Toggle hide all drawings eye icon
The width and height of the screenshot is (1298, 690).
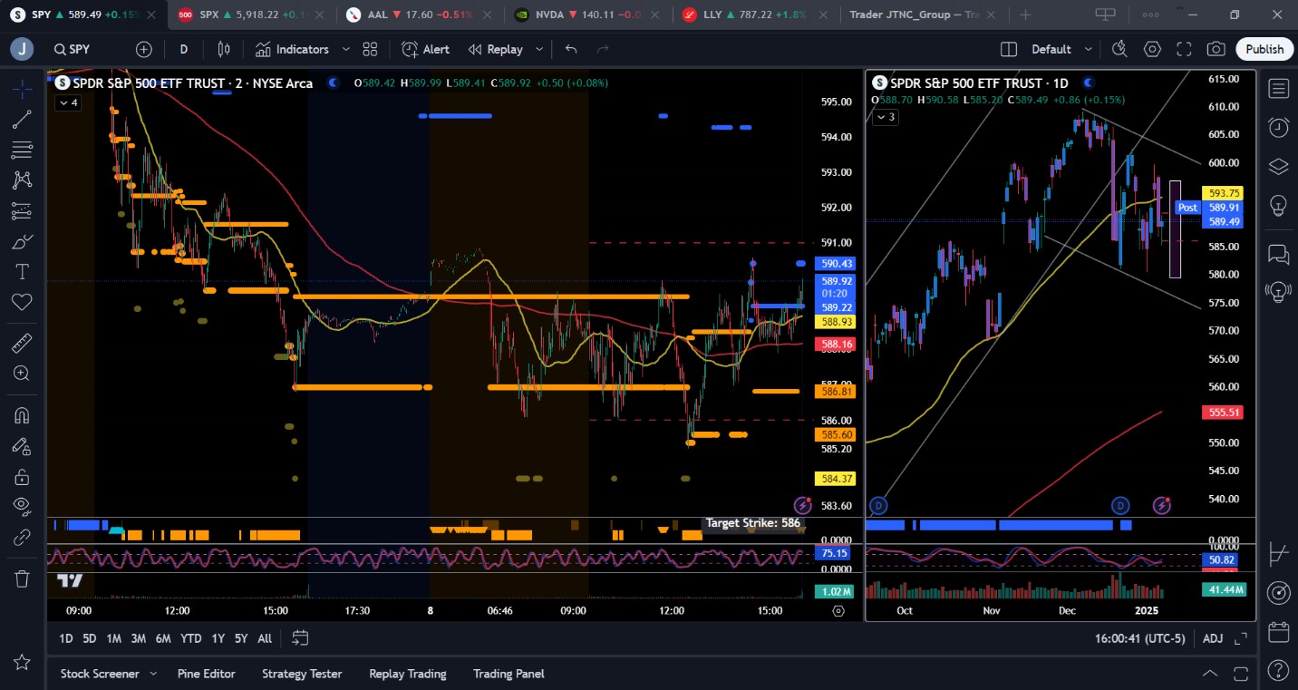tap(22, 507)
